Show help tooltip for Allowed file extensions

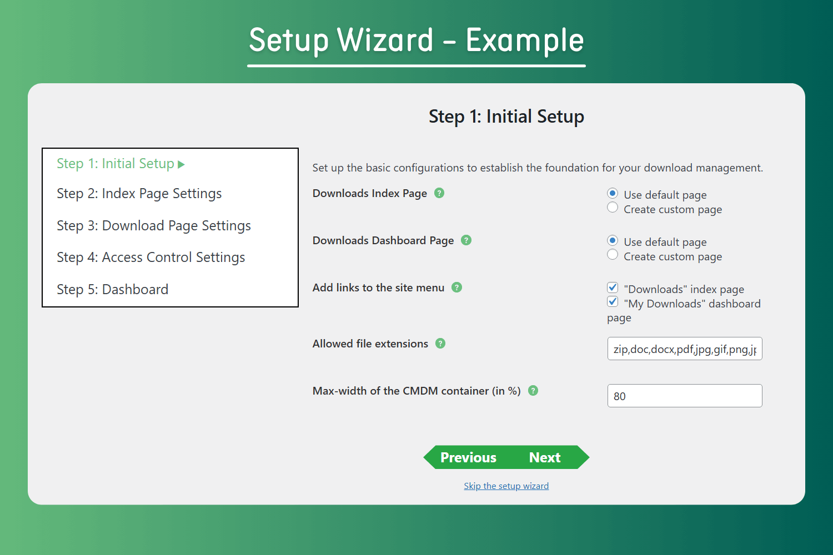440,344
